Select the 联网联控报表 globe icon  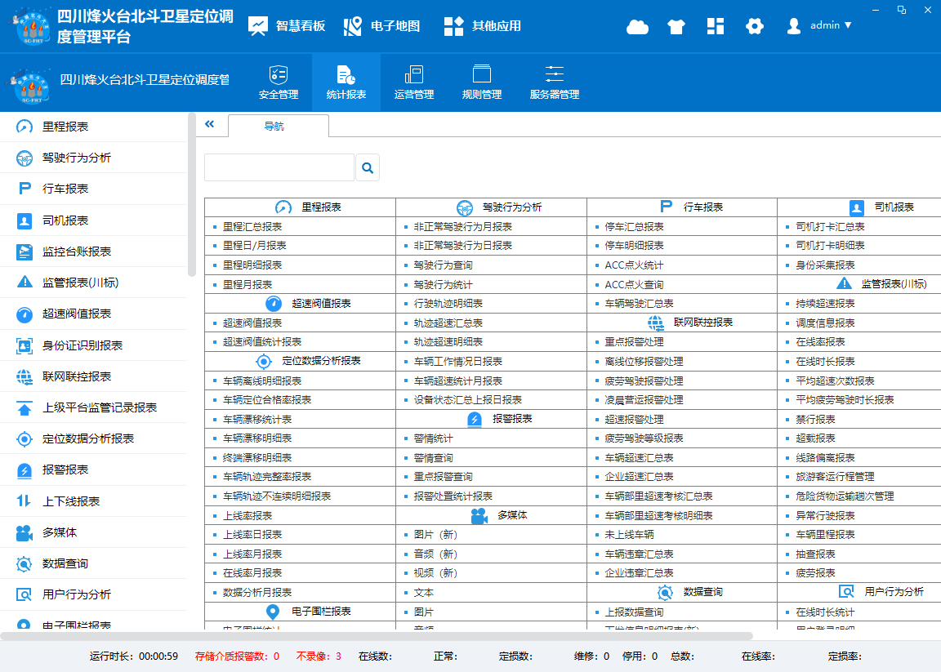(x=23, y=376)
